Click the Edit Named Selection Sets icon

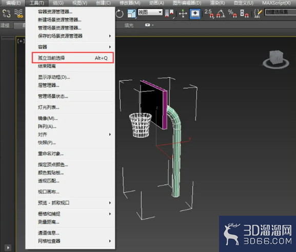click(258, 13)
